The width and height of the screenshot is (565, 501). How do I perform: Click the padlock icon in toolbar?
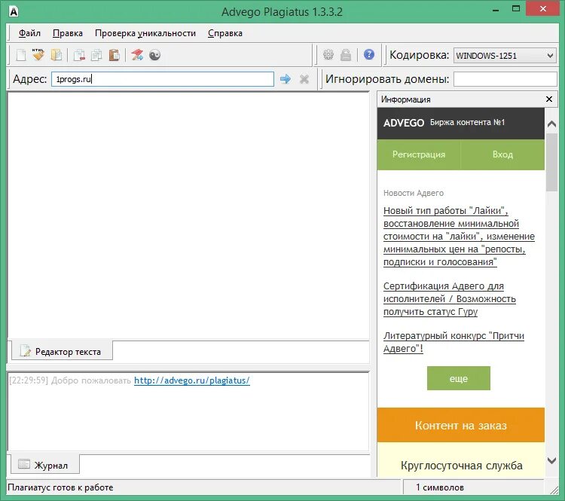tap(346, 55)
